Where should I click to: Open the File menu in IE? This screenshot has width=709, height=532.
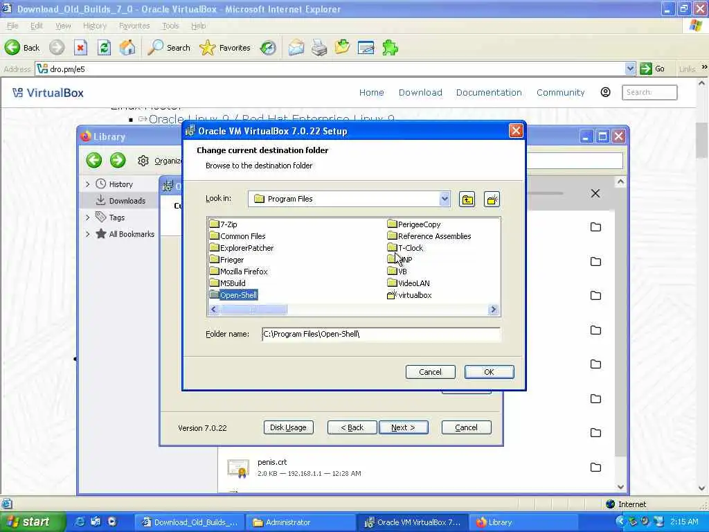point(12,26)
